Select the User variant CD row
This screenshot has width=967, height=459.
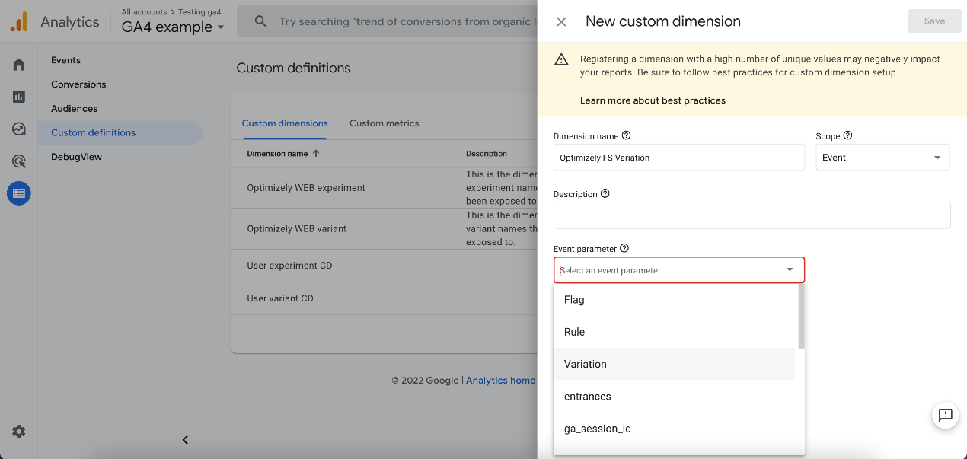[x=385, y=298]
